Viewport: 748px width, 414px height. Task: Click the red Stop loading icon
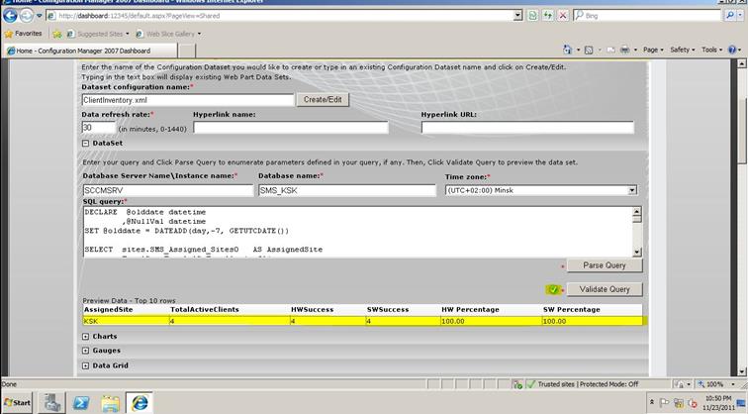[x=563, y=16]
